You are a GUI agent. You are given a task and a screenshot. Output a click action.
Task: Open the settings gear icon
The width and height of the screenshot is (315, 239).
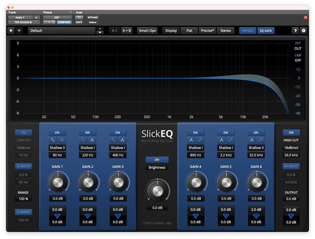tap(304, 31)
